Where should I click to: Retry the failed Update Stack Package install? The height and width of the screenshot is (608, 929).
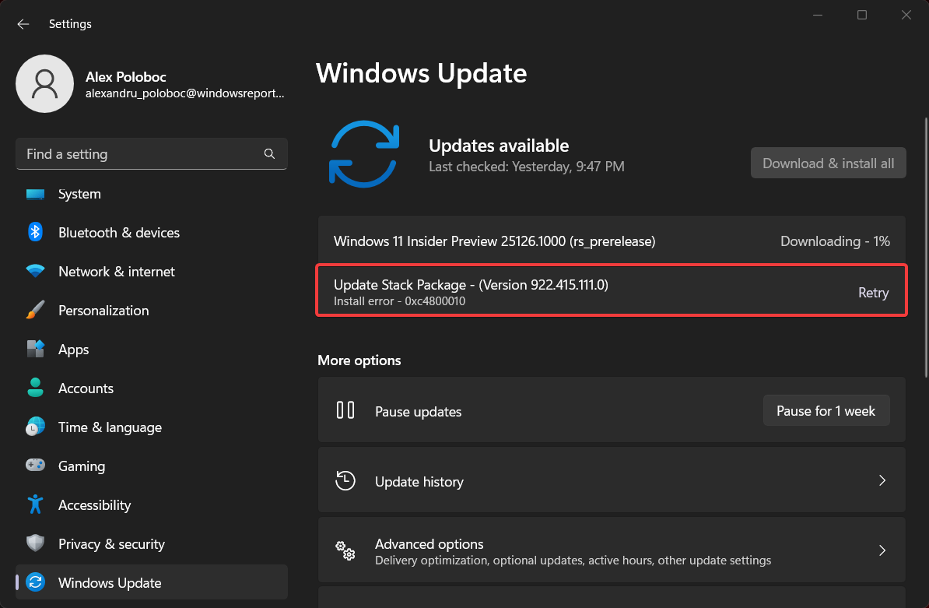[873, 292]
